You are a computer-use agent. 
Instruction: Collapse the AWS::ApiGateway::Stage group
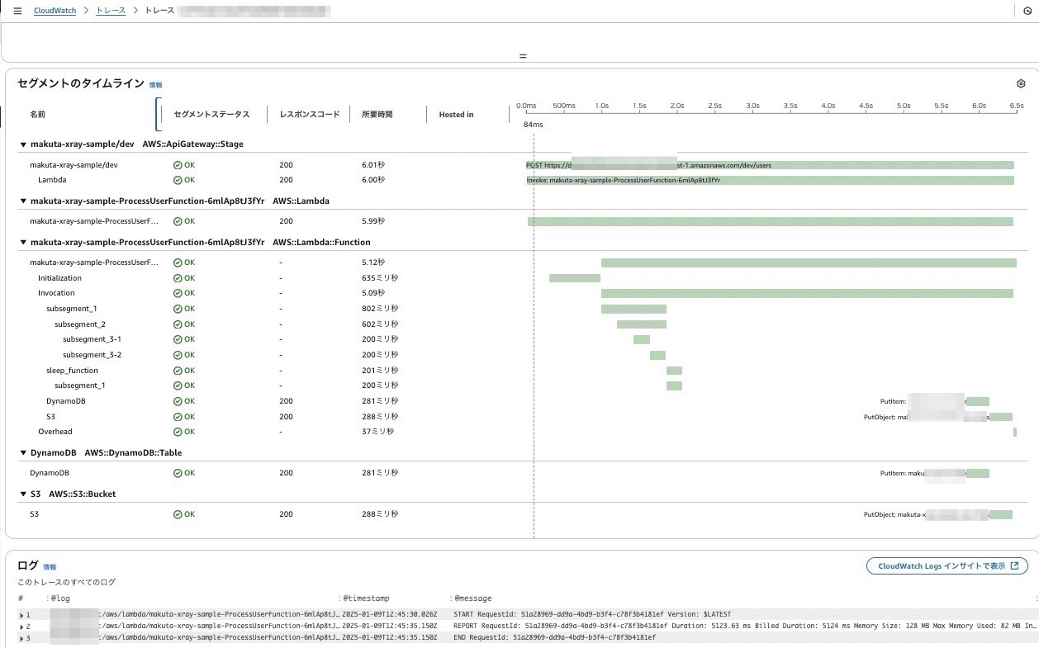pos(23,144)
